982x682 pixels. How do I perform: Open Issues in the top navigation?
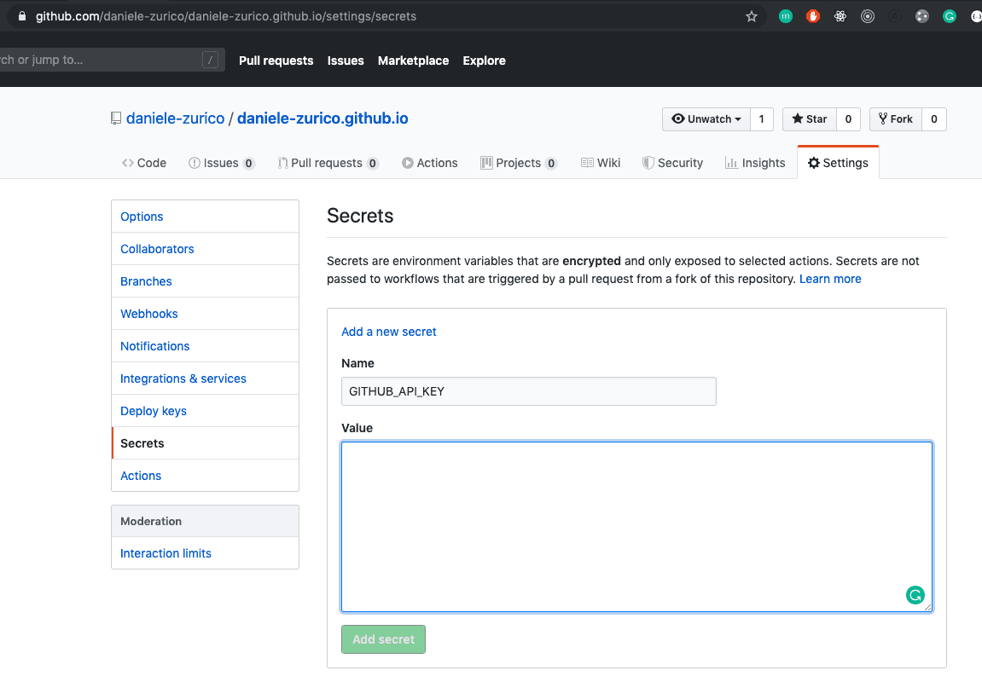tap(346, 61)
